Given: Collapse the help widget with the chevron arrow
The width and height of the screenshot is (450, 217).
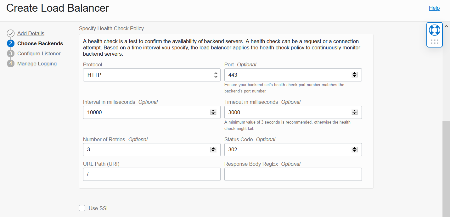Looking at the screenshot, I should tap(446, 26).
